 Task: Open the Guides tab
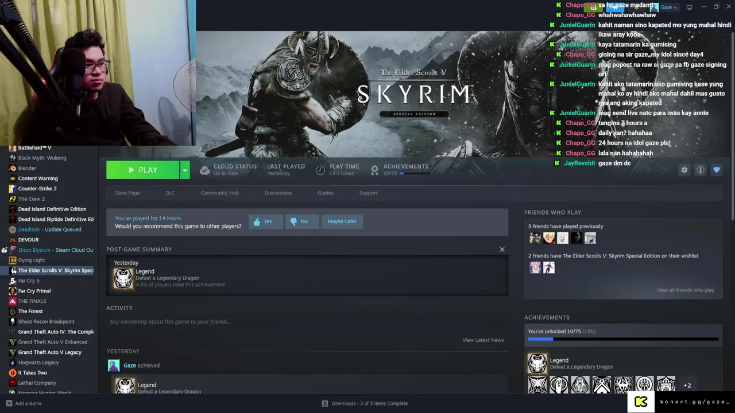[x=325, y=193]
